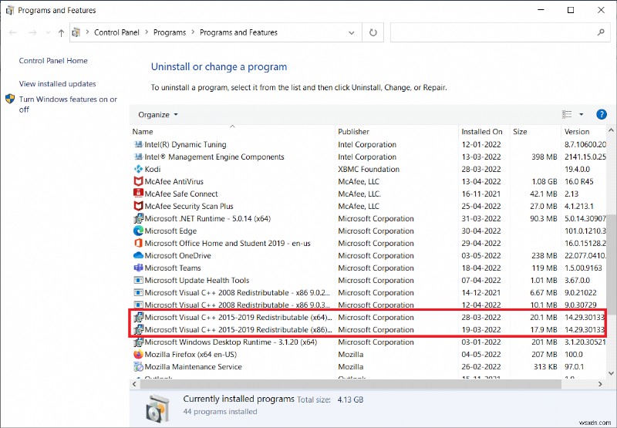The width and height of the screenshot is (617, 428).
Task: Click the Microsoft Office Home and Student icon
Action: point(138,243)
